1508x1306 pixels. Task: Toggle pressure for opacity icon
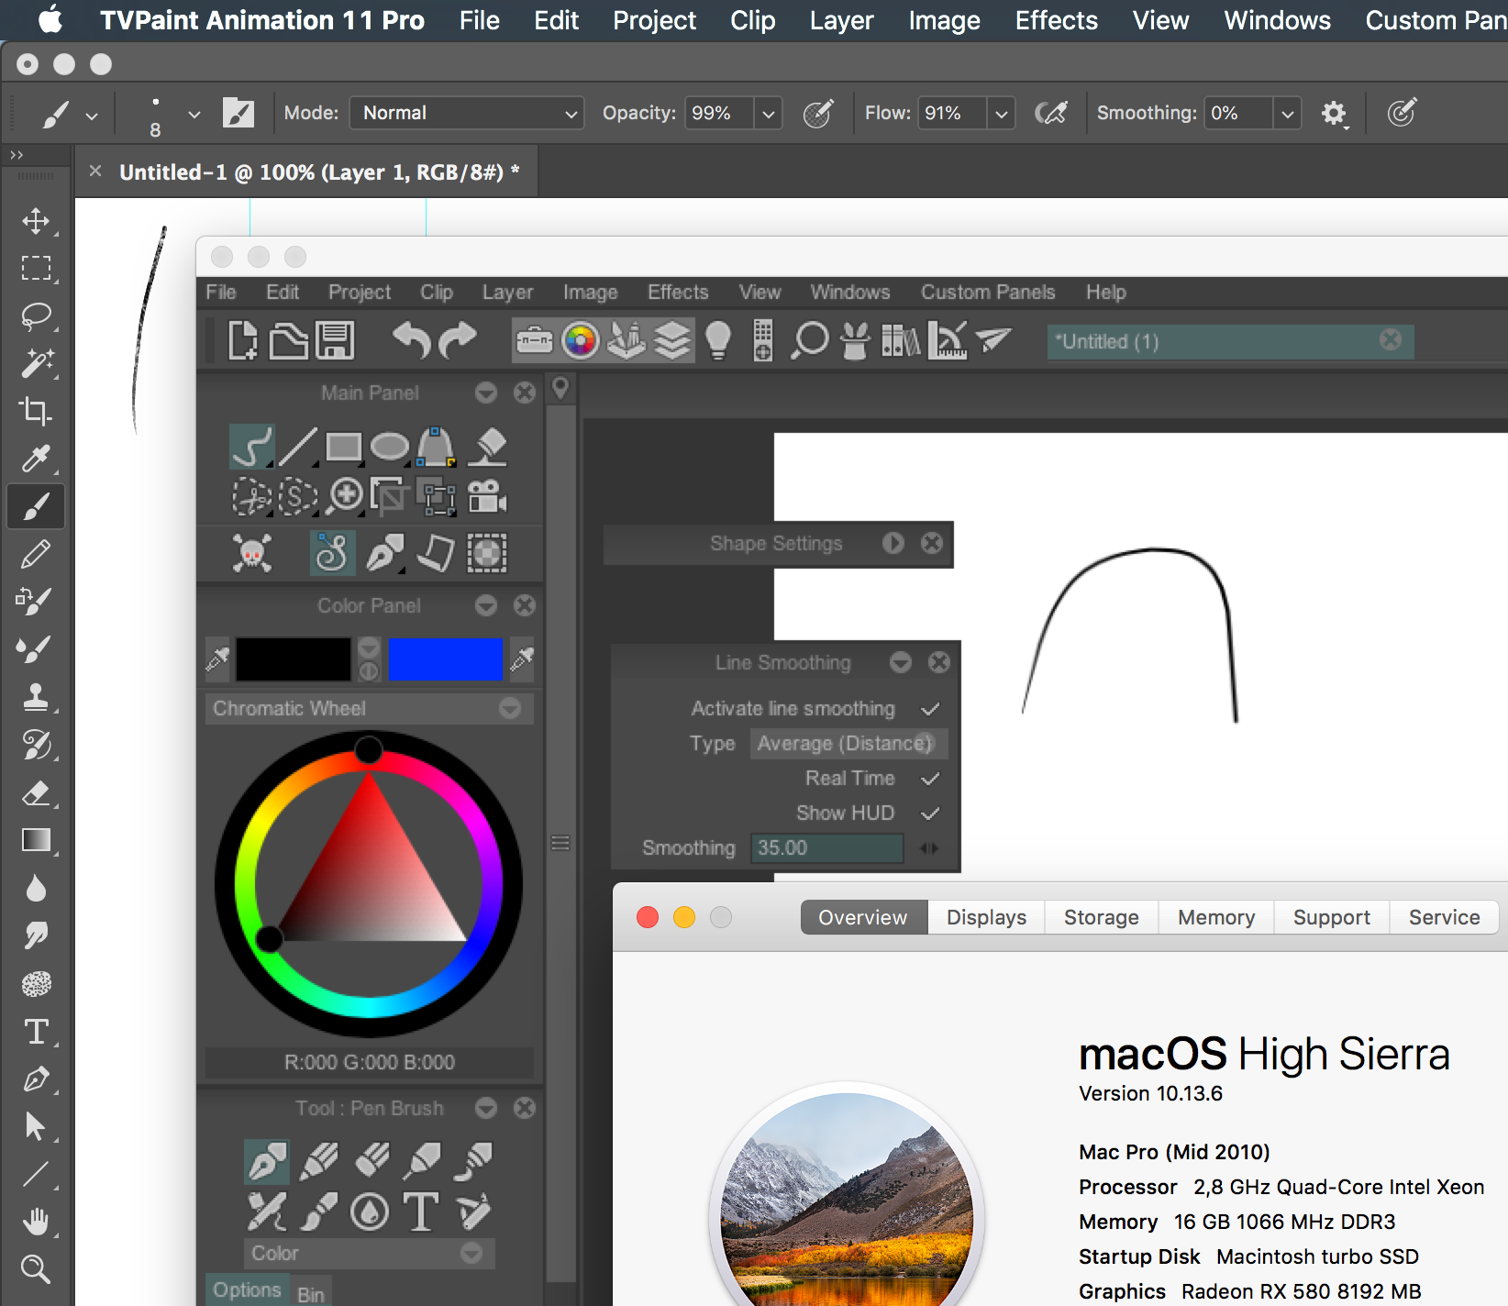pos(817,114)
